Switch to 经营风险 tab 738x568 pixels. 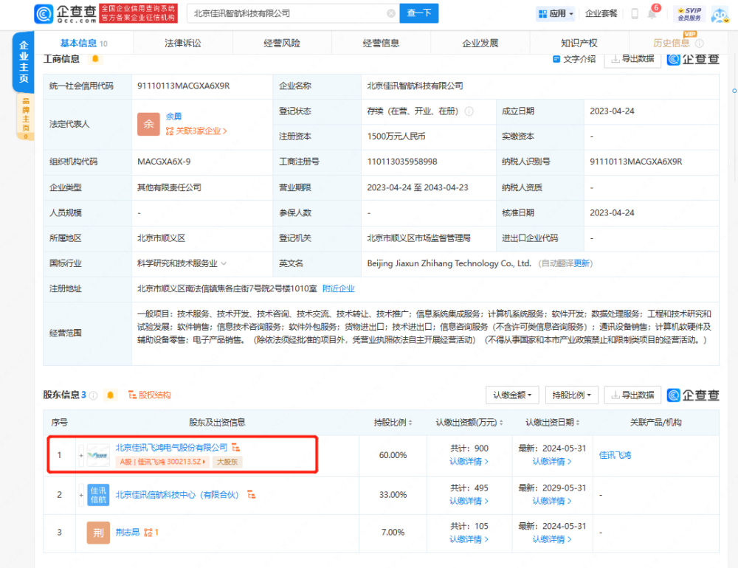(x=282, y=44)
